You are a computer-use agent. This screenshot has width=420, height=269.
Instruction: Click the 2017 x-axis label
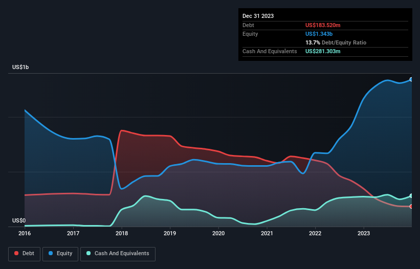pos(73,233)
